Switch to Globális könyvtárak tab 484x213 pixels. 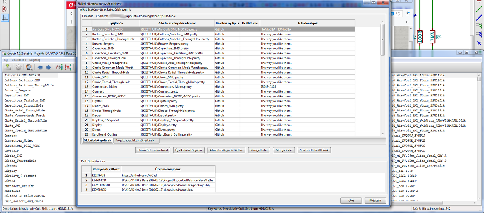97,140
